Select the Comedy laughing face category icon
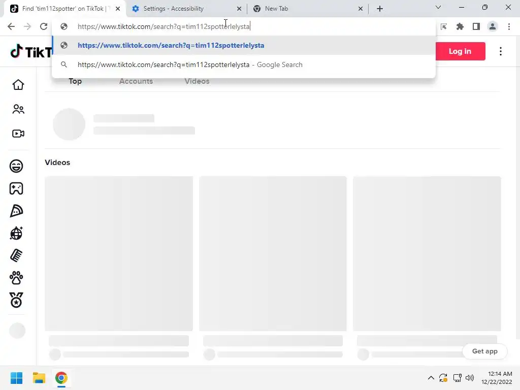The width and height of the screenshot is (520, 390). pos(16,166)
